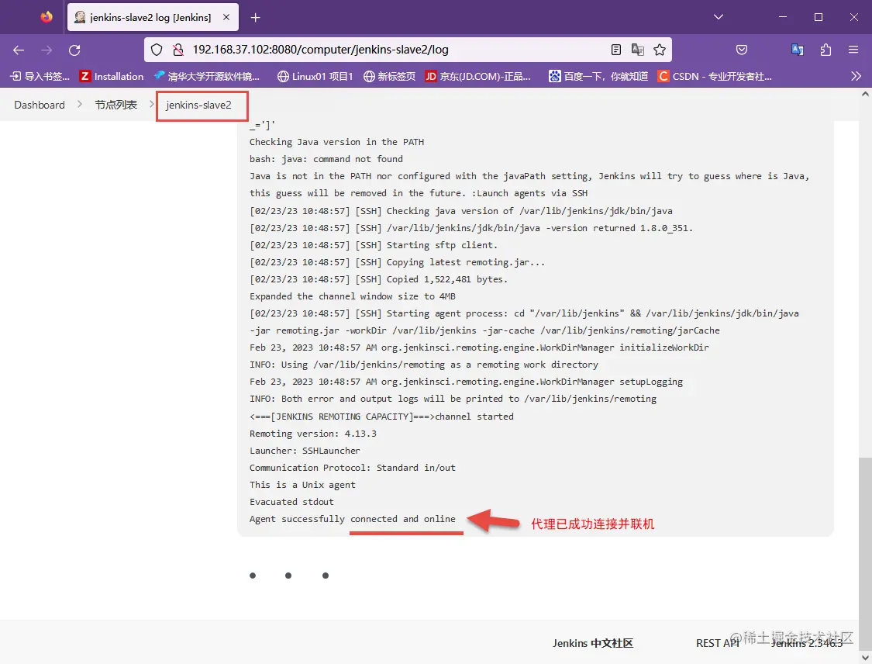Click the 'channel started' log line
The height and width of the screenshot is (664, 872).
[381, 417]
